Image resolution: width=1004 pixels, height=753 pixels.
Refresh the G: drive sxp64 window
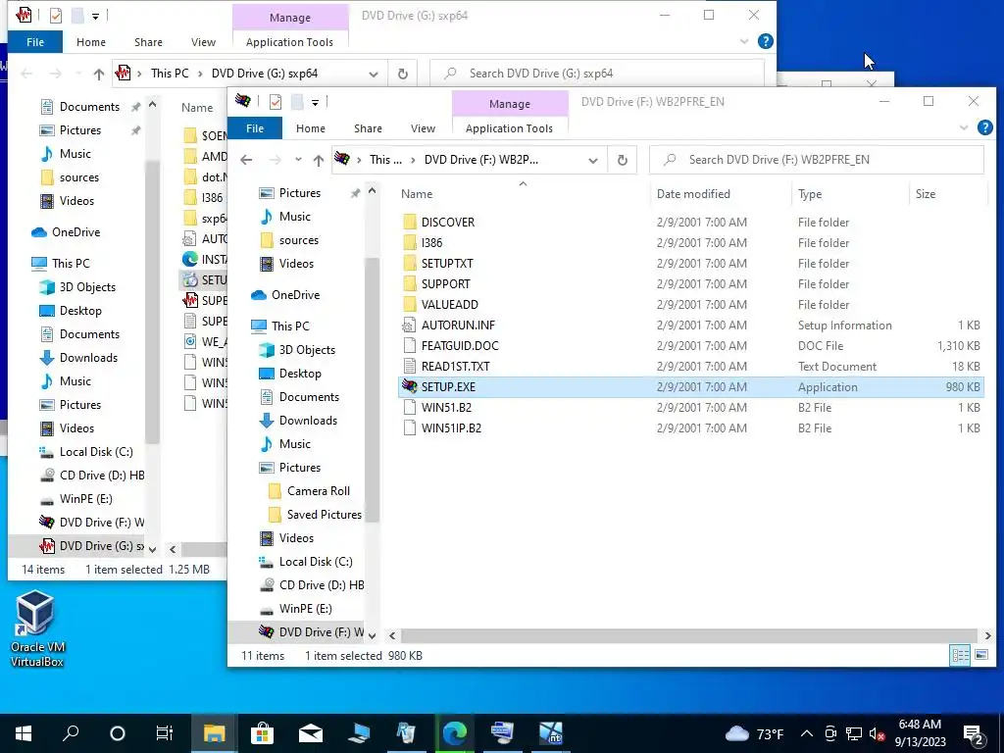pyautogui.click(x=403, y=74)
